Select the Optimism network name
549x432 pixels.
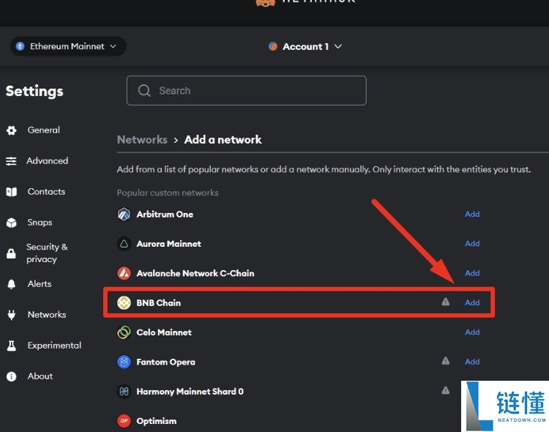[157, 421]
